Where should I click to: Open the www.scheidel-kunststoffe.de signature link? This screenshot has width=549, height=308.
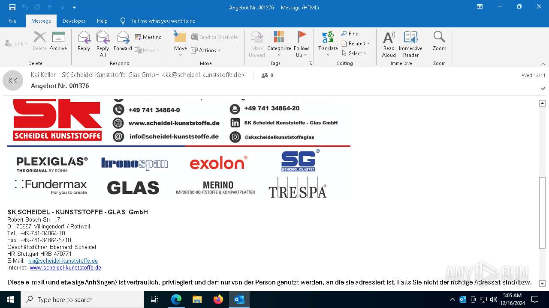(x=66, y=267)
